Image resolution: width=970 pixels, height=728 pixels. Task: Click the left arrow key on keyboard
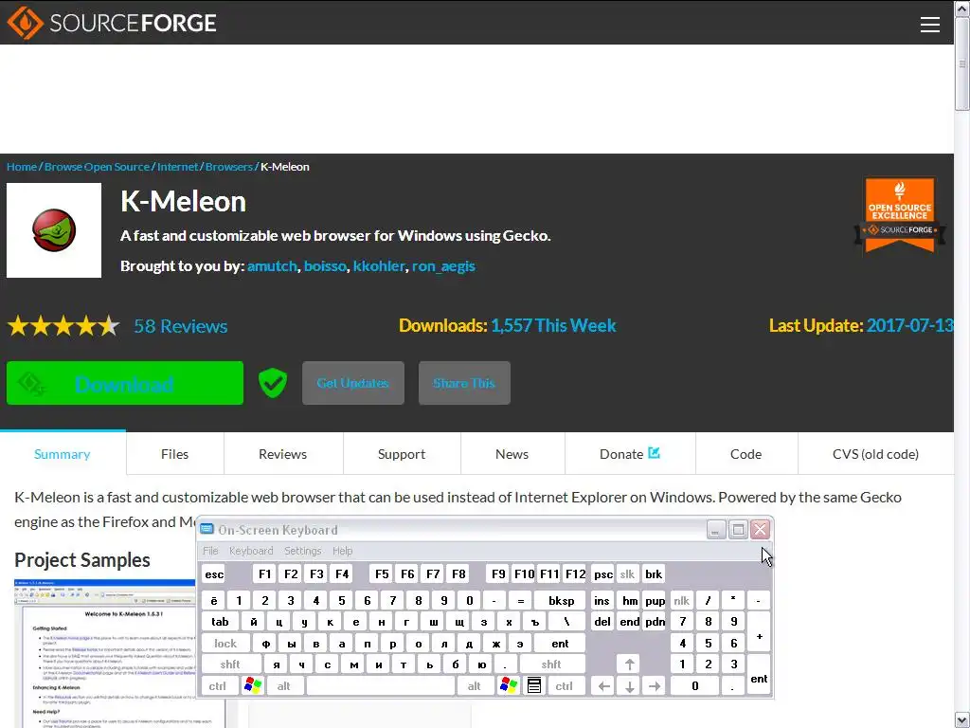click(603, 685)
